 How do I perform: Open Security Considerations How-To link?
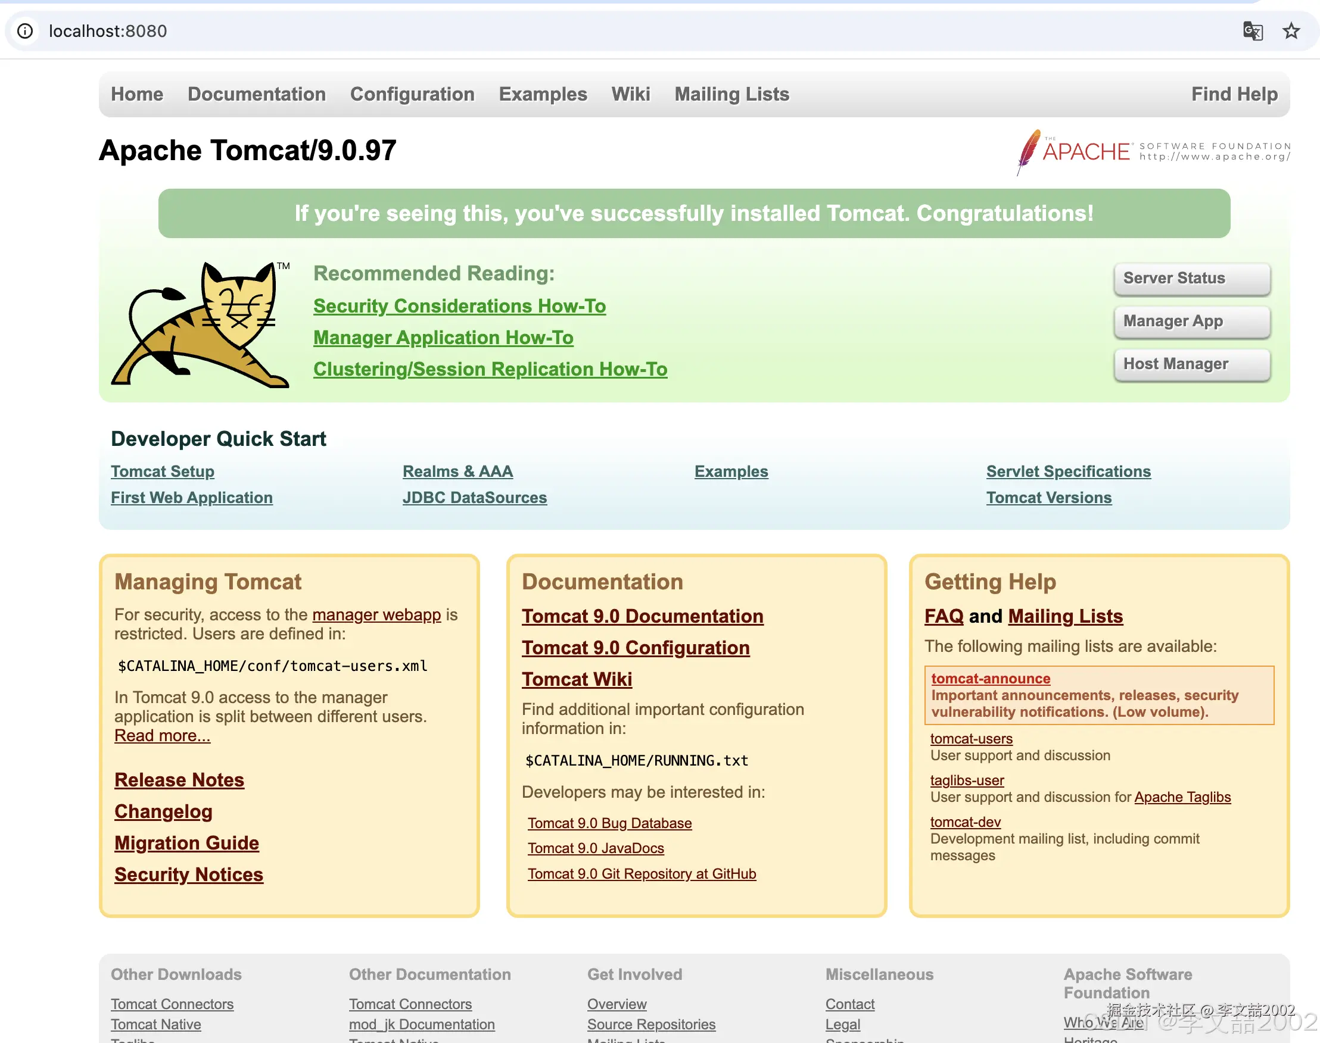[x=459, y=306]
